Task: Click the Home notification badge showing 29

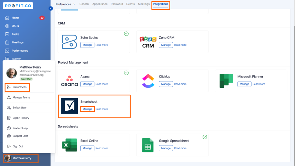Action: click(x=42, y=18)
